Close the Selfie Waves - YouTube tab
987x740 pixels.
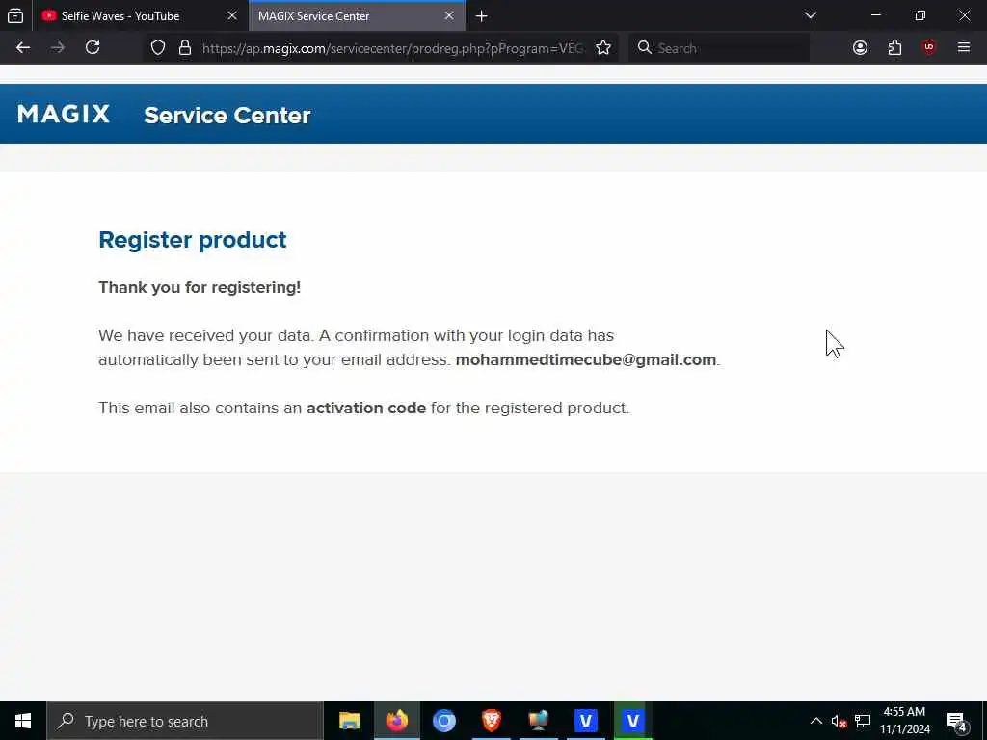[232, 15]
